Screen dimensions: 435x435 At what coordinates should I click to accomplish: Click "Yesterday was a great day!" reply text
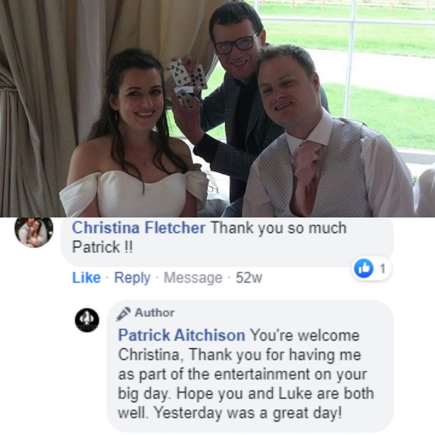tap(247, 413)
